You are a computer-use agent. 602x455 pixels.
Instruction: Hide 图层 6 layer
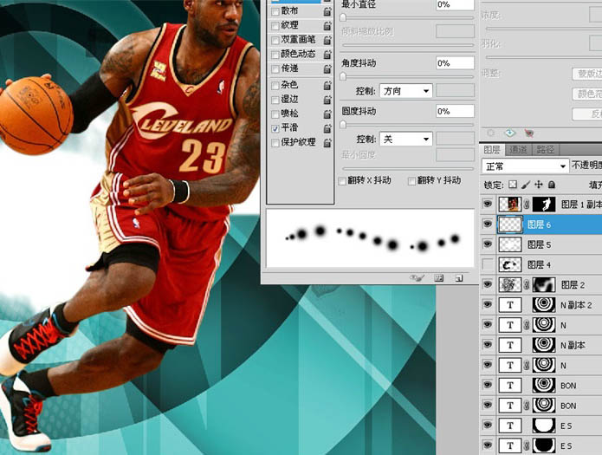tap(488, 224)
